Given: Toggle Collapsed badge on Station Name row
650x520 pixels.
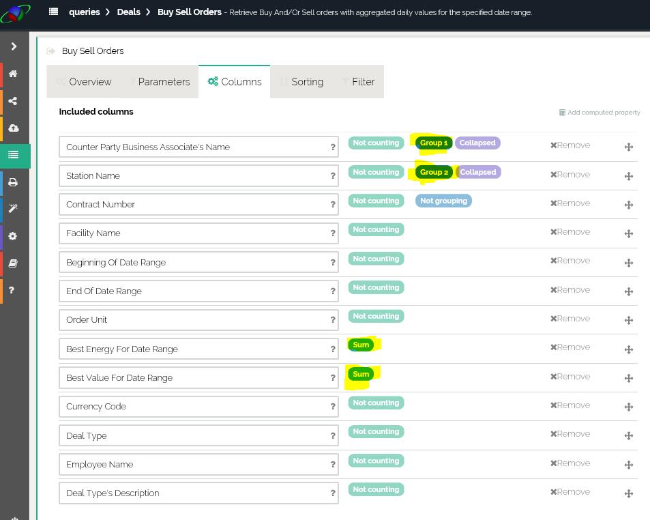Looking at the screenshot, I should pos(477,172).
